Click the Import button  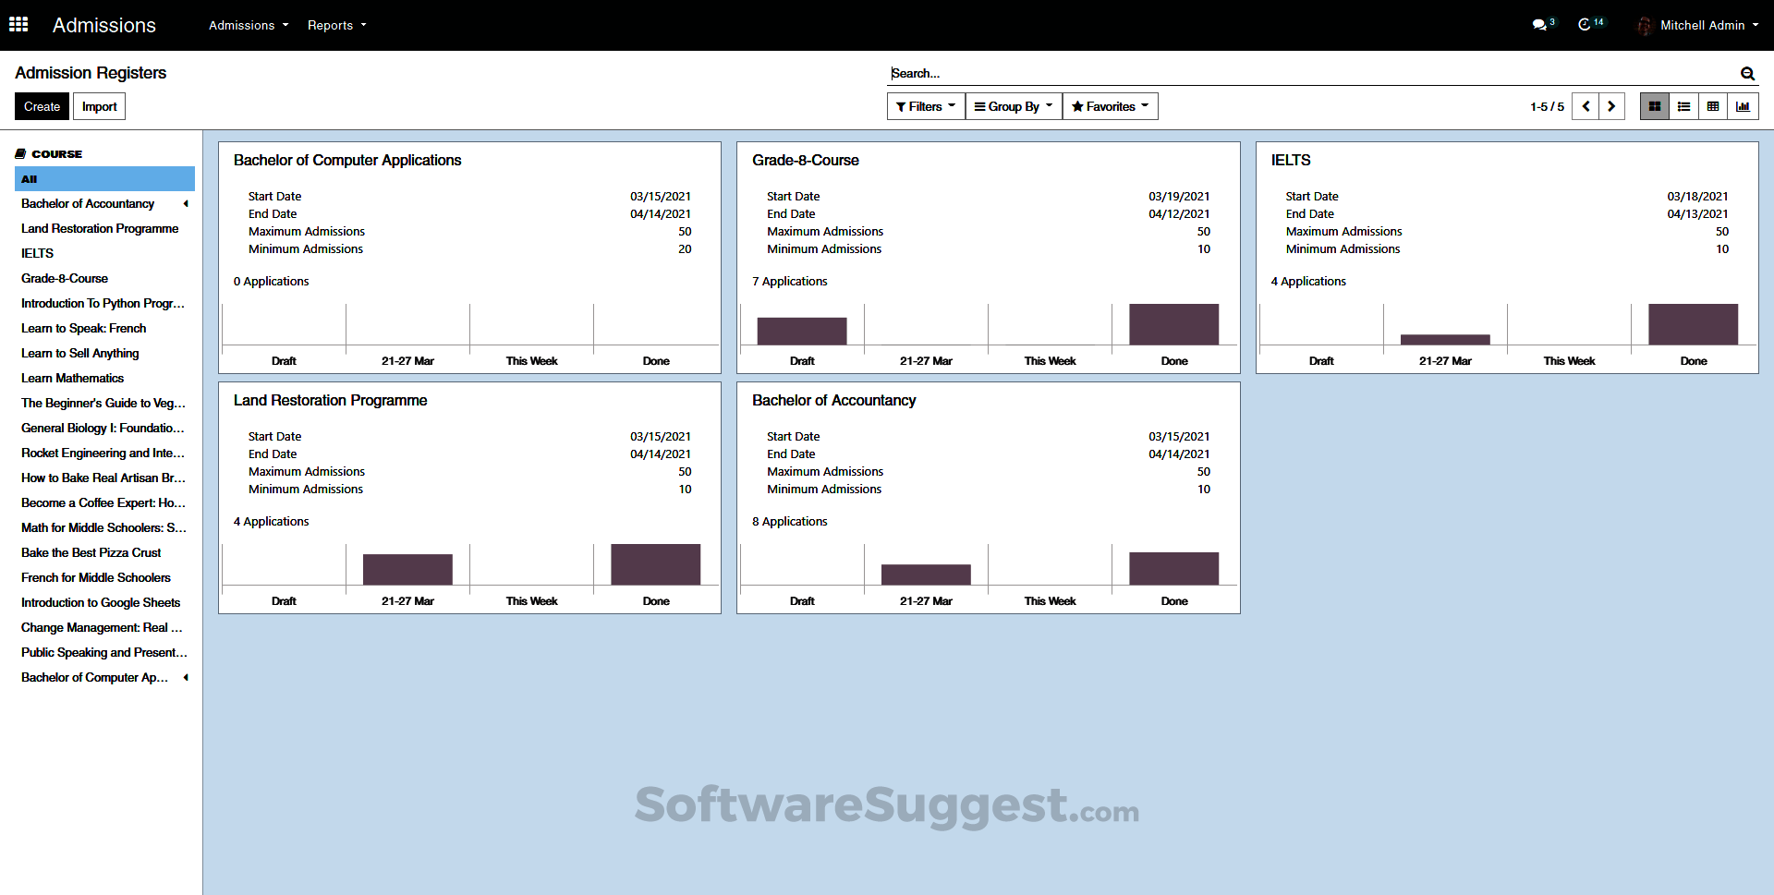[x=99, y=106]
